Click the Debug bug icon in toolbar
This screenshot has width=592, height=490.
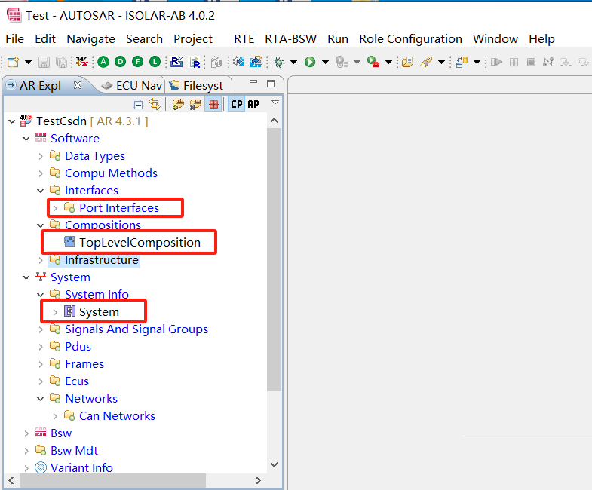point(278,62)
